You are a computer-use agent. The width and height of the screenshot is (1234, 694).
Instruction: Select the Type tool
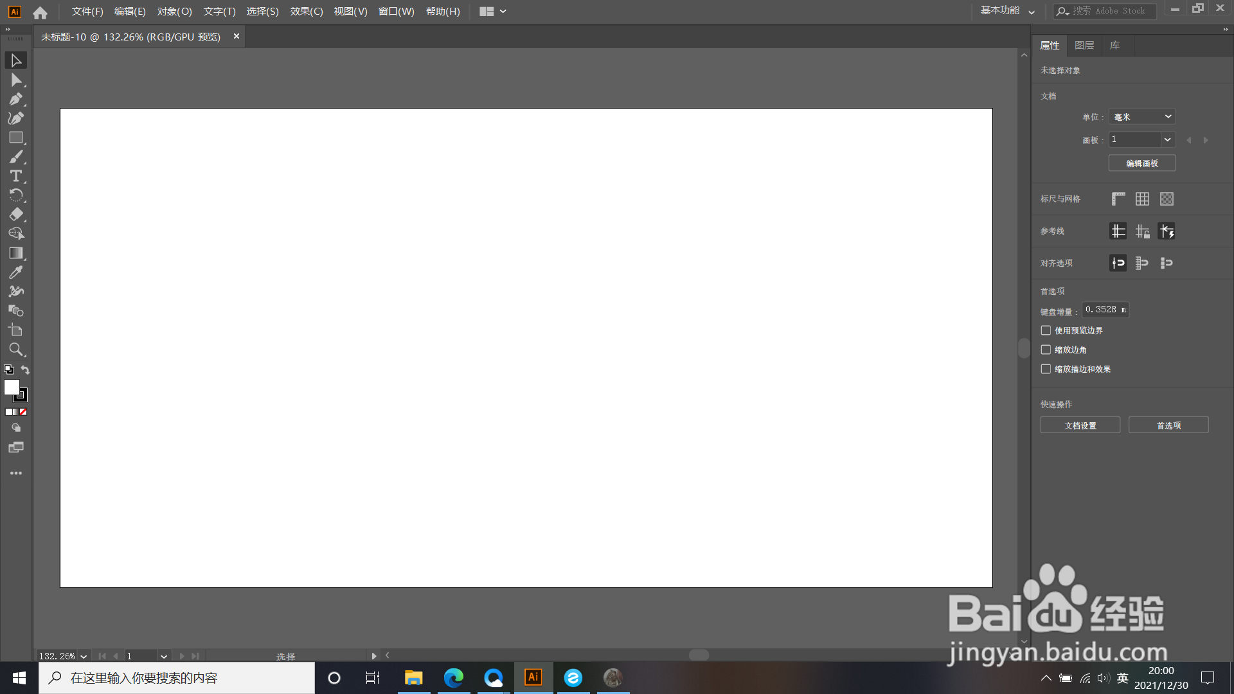tap(16, 176)
